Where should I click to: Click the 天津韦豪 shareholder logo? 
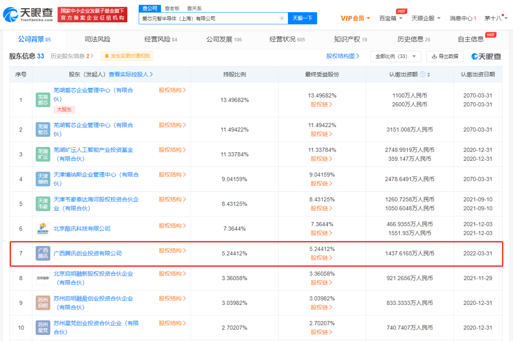43,204
